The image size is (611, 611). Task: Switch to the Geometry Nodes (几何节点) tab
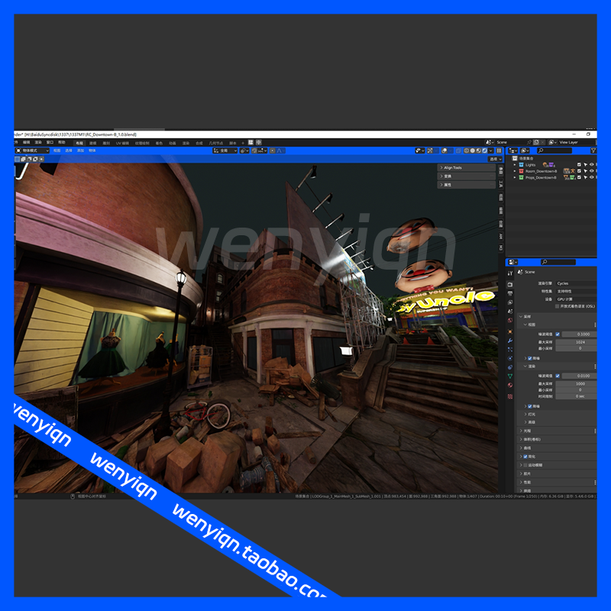(x=216, y=143)
